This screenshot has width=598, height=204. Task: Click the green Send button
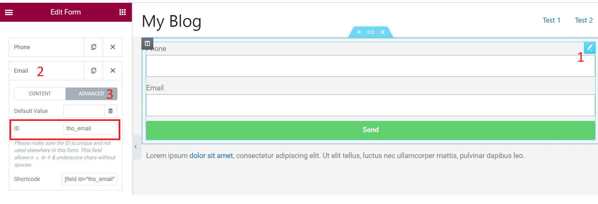pos(370,130)
